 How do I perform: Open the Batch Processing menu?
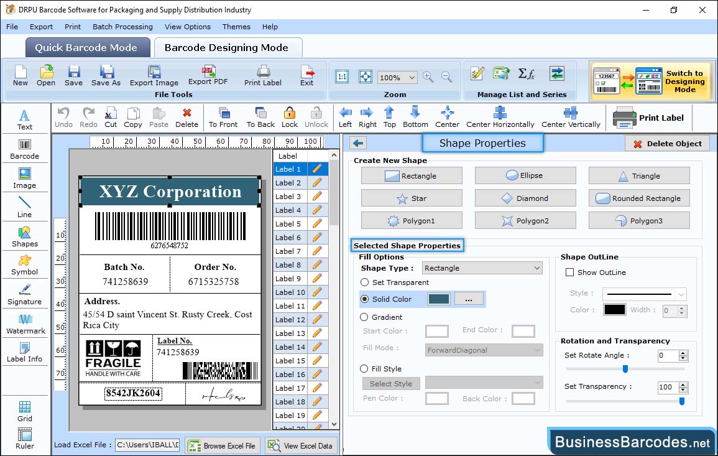[122, 27]
